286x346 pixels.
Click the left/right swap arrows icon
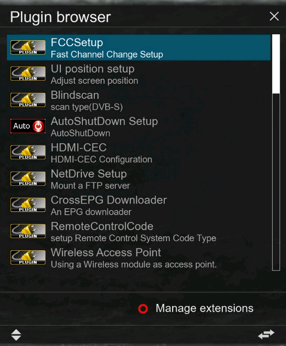(x=266, y=334)
